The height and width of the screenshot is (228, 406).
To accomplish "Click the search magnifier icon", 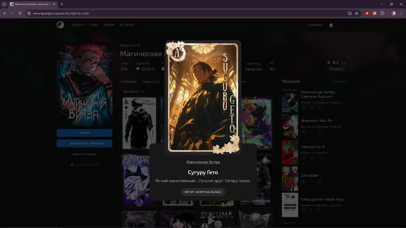I will coord(121,25).
